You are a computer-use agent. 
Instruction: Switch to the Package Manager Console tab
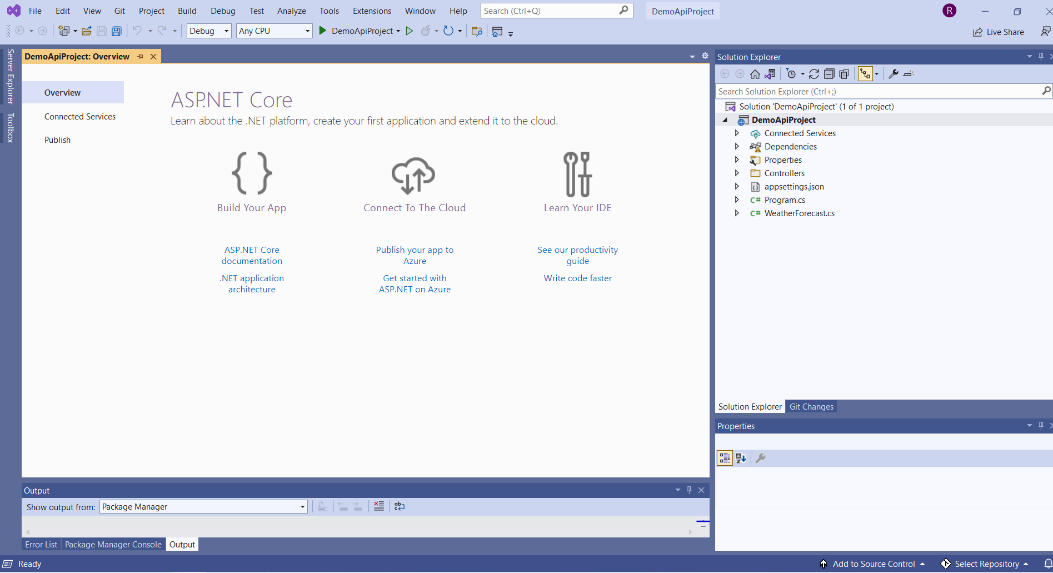(x=113, y=545)
